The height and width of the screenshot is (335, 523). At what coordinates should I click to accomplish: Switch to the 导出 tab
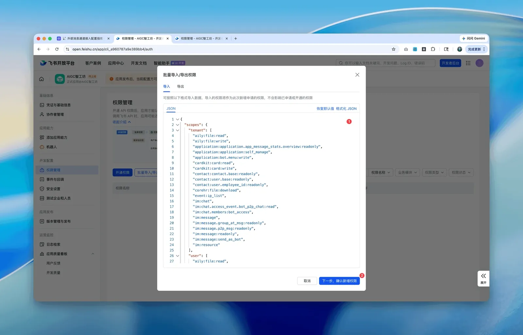pos(180,87)
